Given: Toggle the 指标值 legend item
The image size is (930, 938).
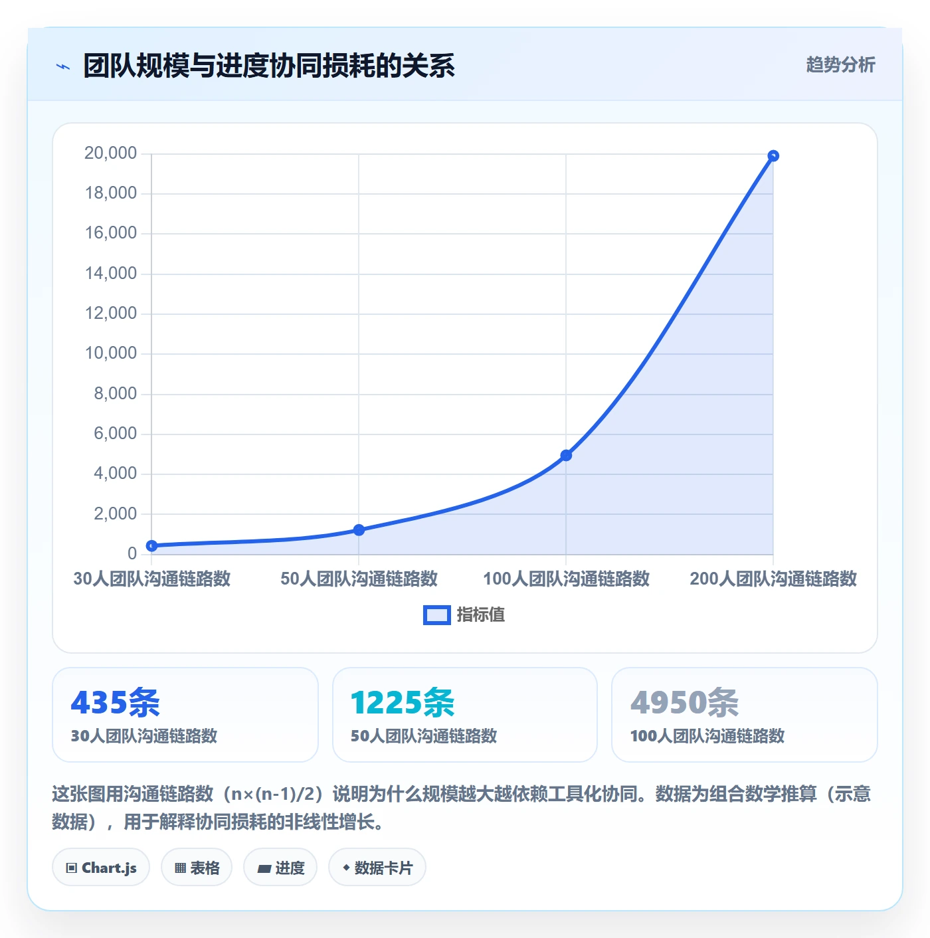Looking at the screenshot, I should click(x=464, y=615).
